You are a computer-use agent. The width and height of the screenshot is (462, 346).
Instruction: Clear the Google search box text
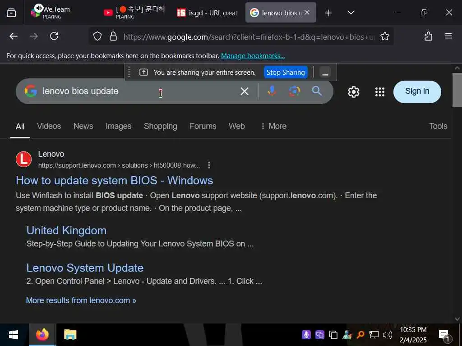coord(244,91)
